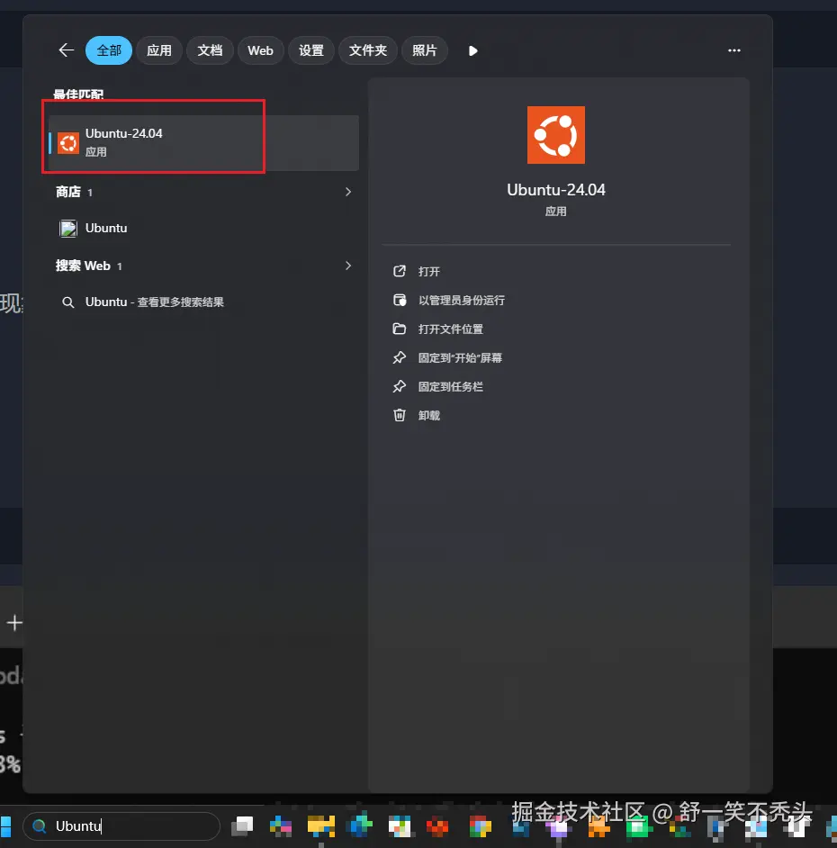Switch to the 应用 filter tab
The height and width of the screenshot is (848, 837).
click(x=159, y=50)
